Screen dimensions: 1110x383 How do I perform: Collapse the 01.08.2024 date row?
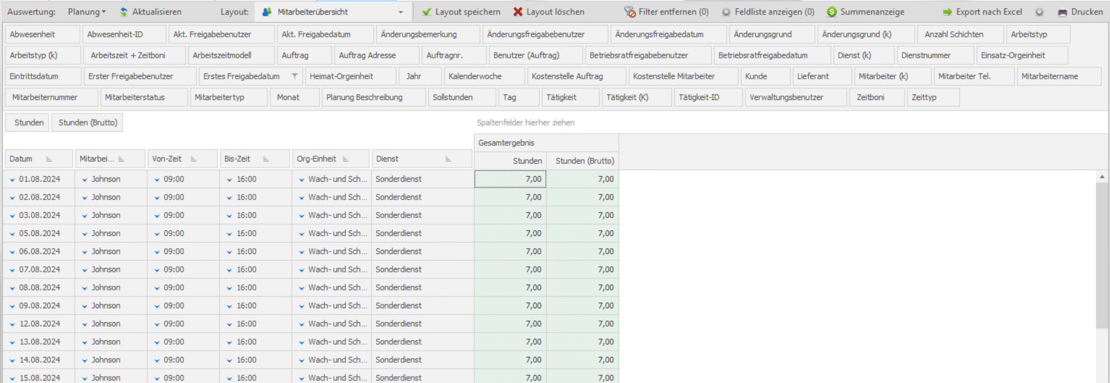click(x=12, y=180)
